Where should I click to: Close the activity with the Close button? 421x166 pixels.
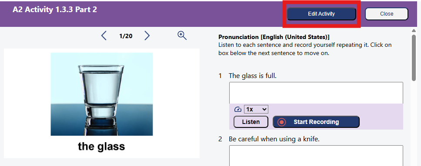(386, 14)
